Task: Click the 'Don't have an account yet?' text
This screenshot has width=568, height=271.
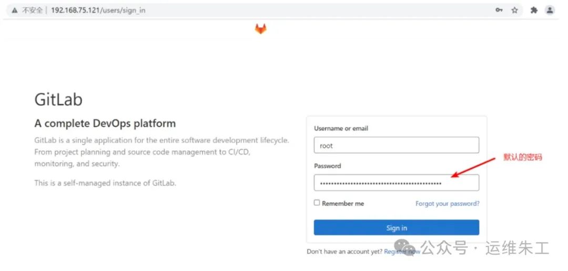Action: pyautogui.click(x=344, y=252)
